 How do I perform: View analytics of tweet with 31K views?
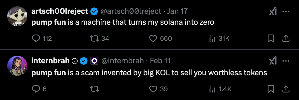pos(212,38)
